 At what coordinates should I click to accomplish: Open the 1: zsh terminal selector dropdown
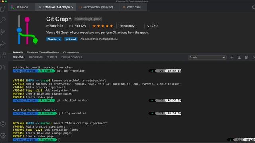(207, 57)
